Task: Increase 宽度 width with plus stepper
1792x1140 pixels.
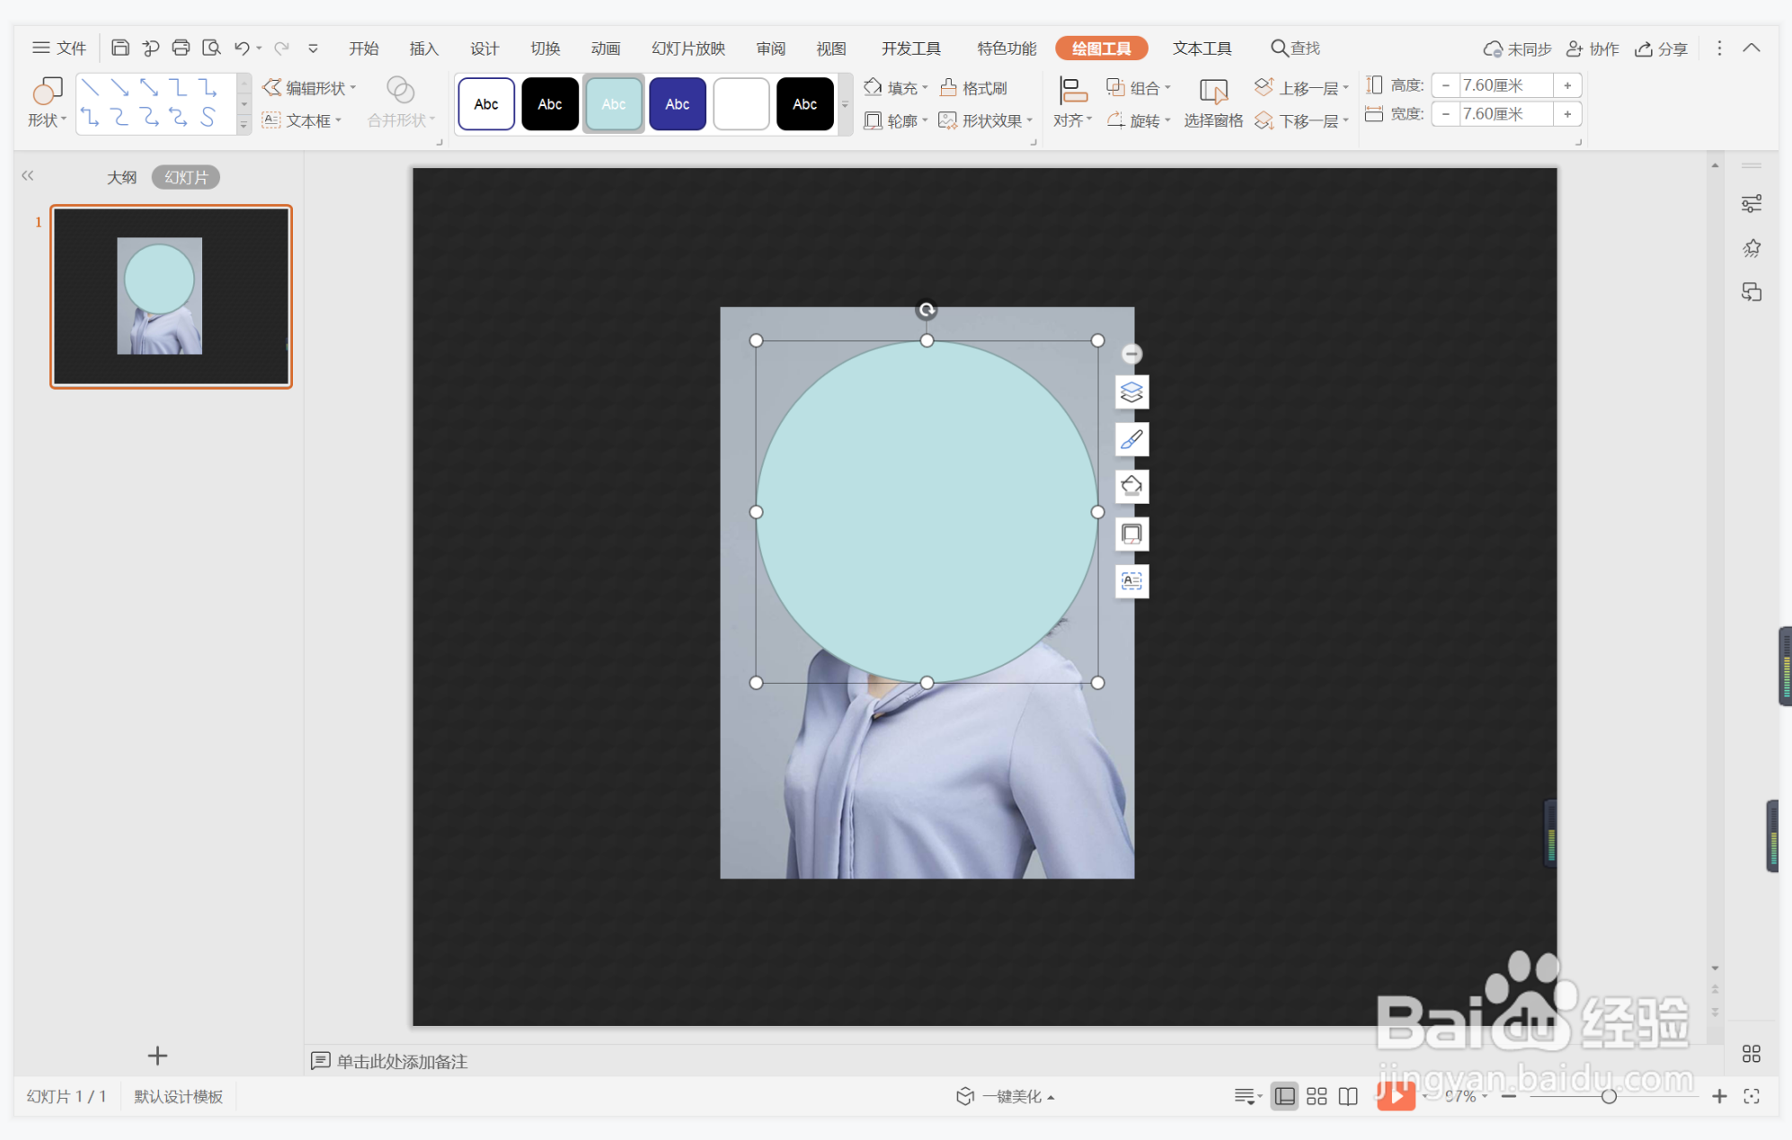Action: point(1567,114)
